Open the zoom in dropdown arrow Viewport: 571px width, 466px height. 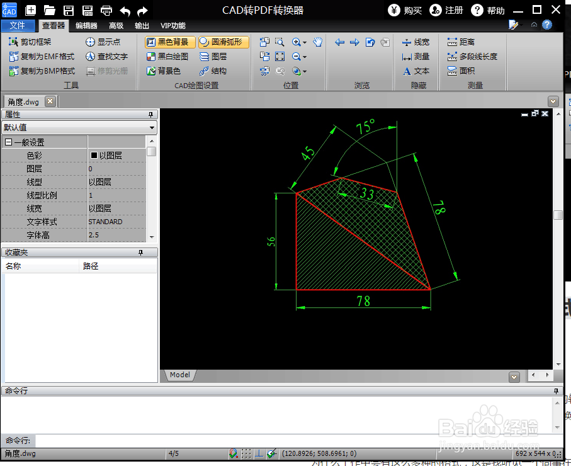point(305,42)
